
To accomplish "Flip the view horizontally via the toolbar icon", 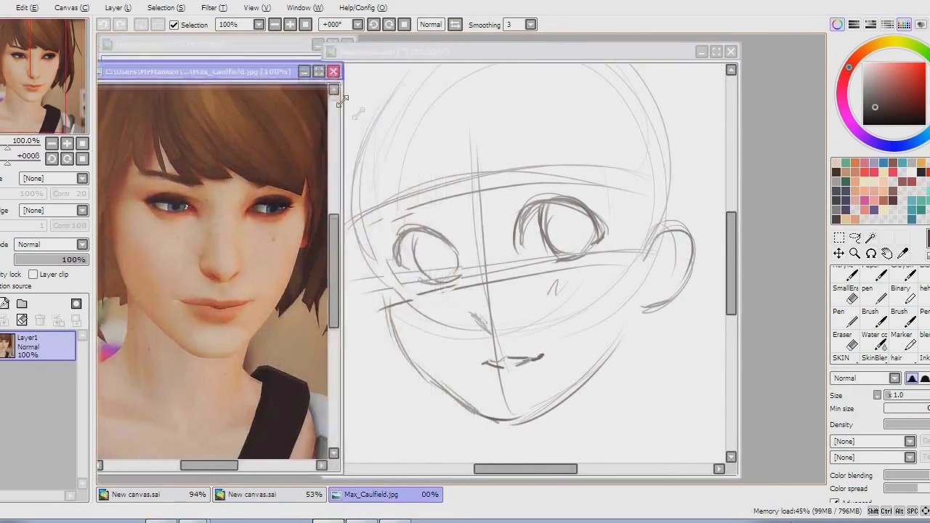I will 455,25.
